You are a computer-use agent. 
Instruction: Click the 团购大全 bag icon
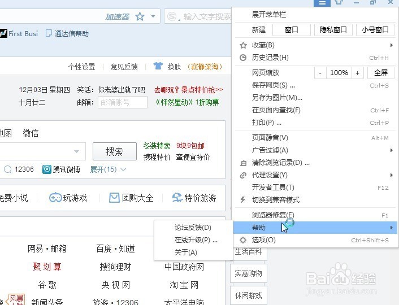click(x=114, y=198)
